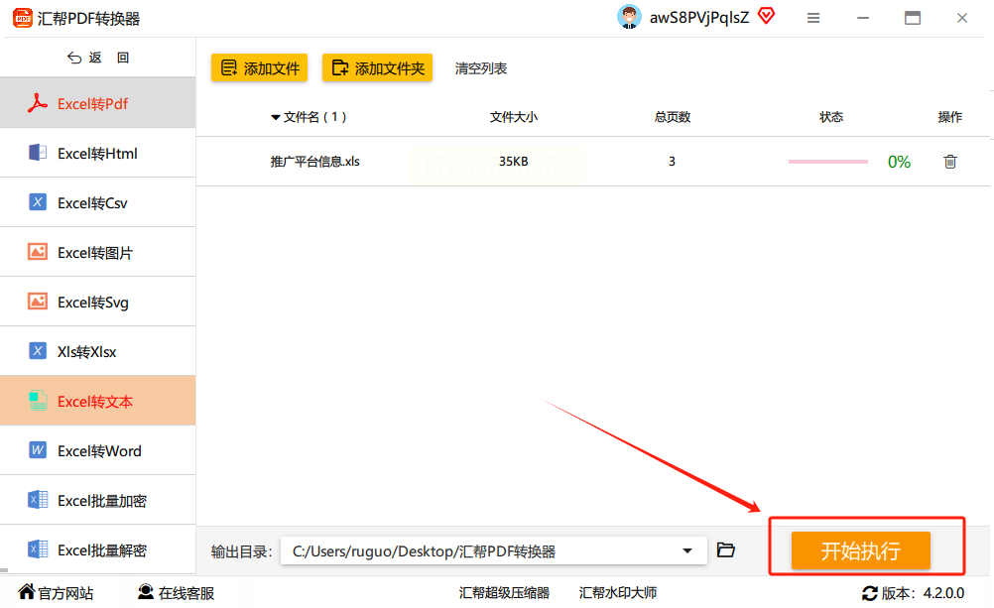Open 在线客服 customer service icon
Image resolution: width=994 pixels, height=608 pixels.
point(146,592)
